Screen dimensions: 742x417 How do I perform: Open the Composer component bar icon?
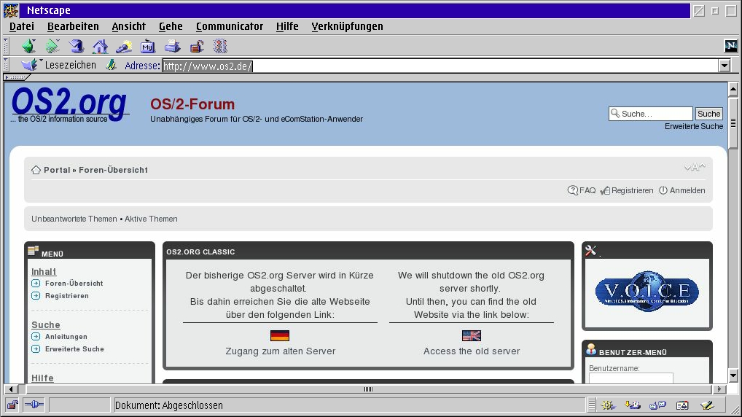pyautogui.click(x=707, y=405)
